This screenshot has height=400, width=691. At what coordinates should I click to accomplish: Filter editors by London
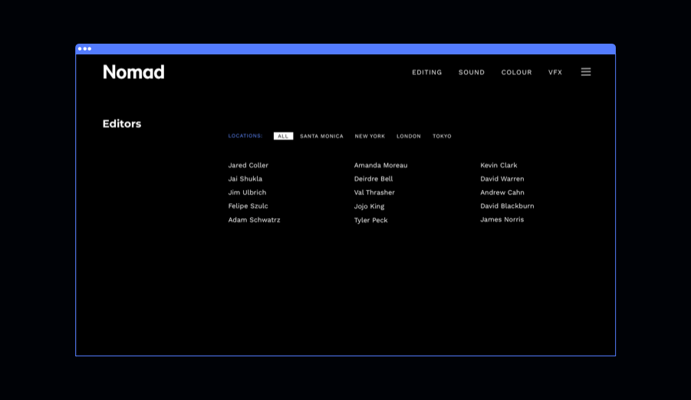click(x=409, y=136)
